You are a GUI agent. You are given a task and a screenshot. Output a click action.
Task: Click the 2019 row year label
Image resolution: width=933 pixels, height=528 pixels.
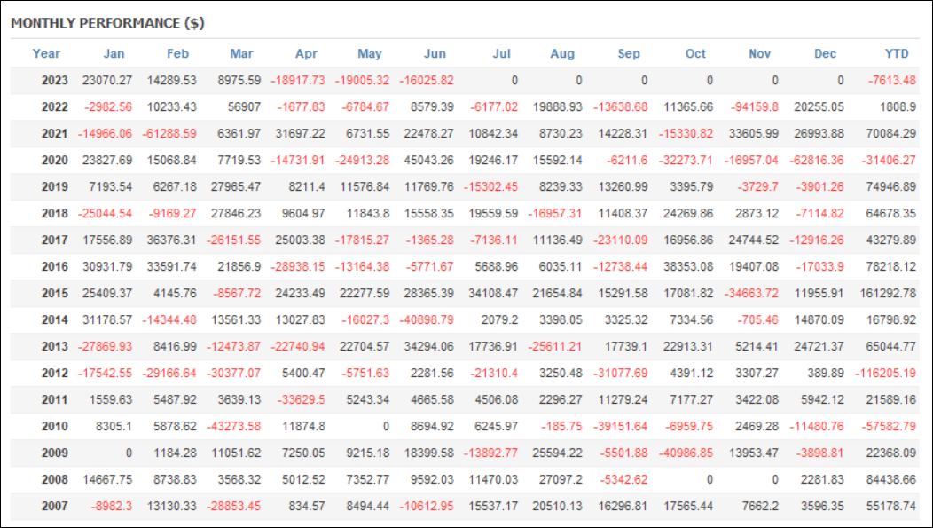55,187
